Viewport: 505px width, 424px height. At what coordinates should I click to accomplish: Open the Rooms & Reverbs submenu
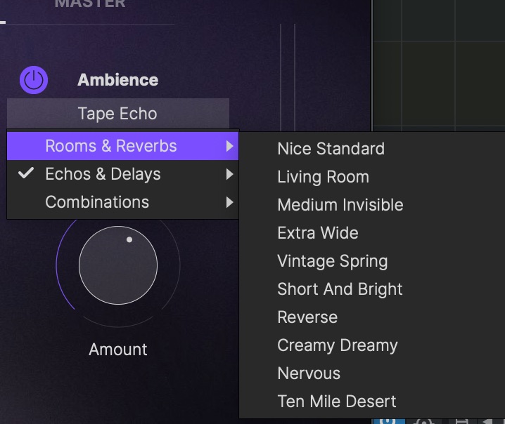(111, 146)
